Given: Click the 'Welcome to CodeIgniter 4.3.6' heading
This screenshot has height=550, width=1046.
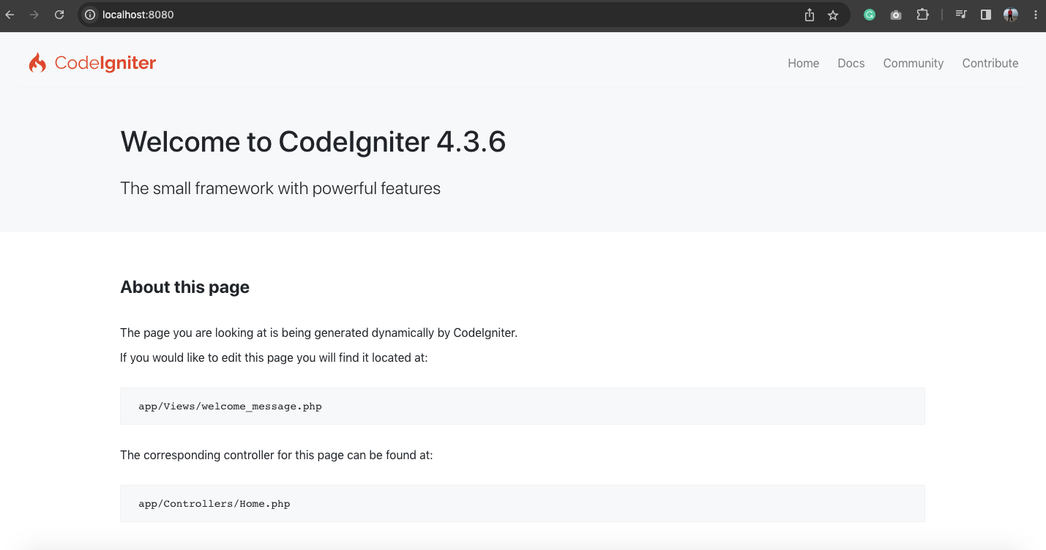Looking at the screenshot, I should (x=313, y=142).
